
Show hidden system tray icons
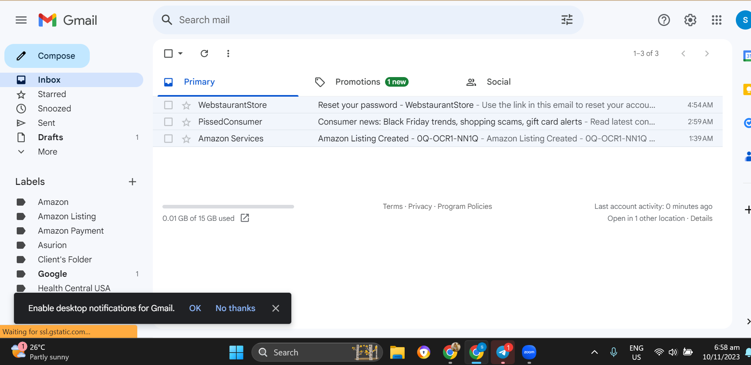[x=594, y=352]
